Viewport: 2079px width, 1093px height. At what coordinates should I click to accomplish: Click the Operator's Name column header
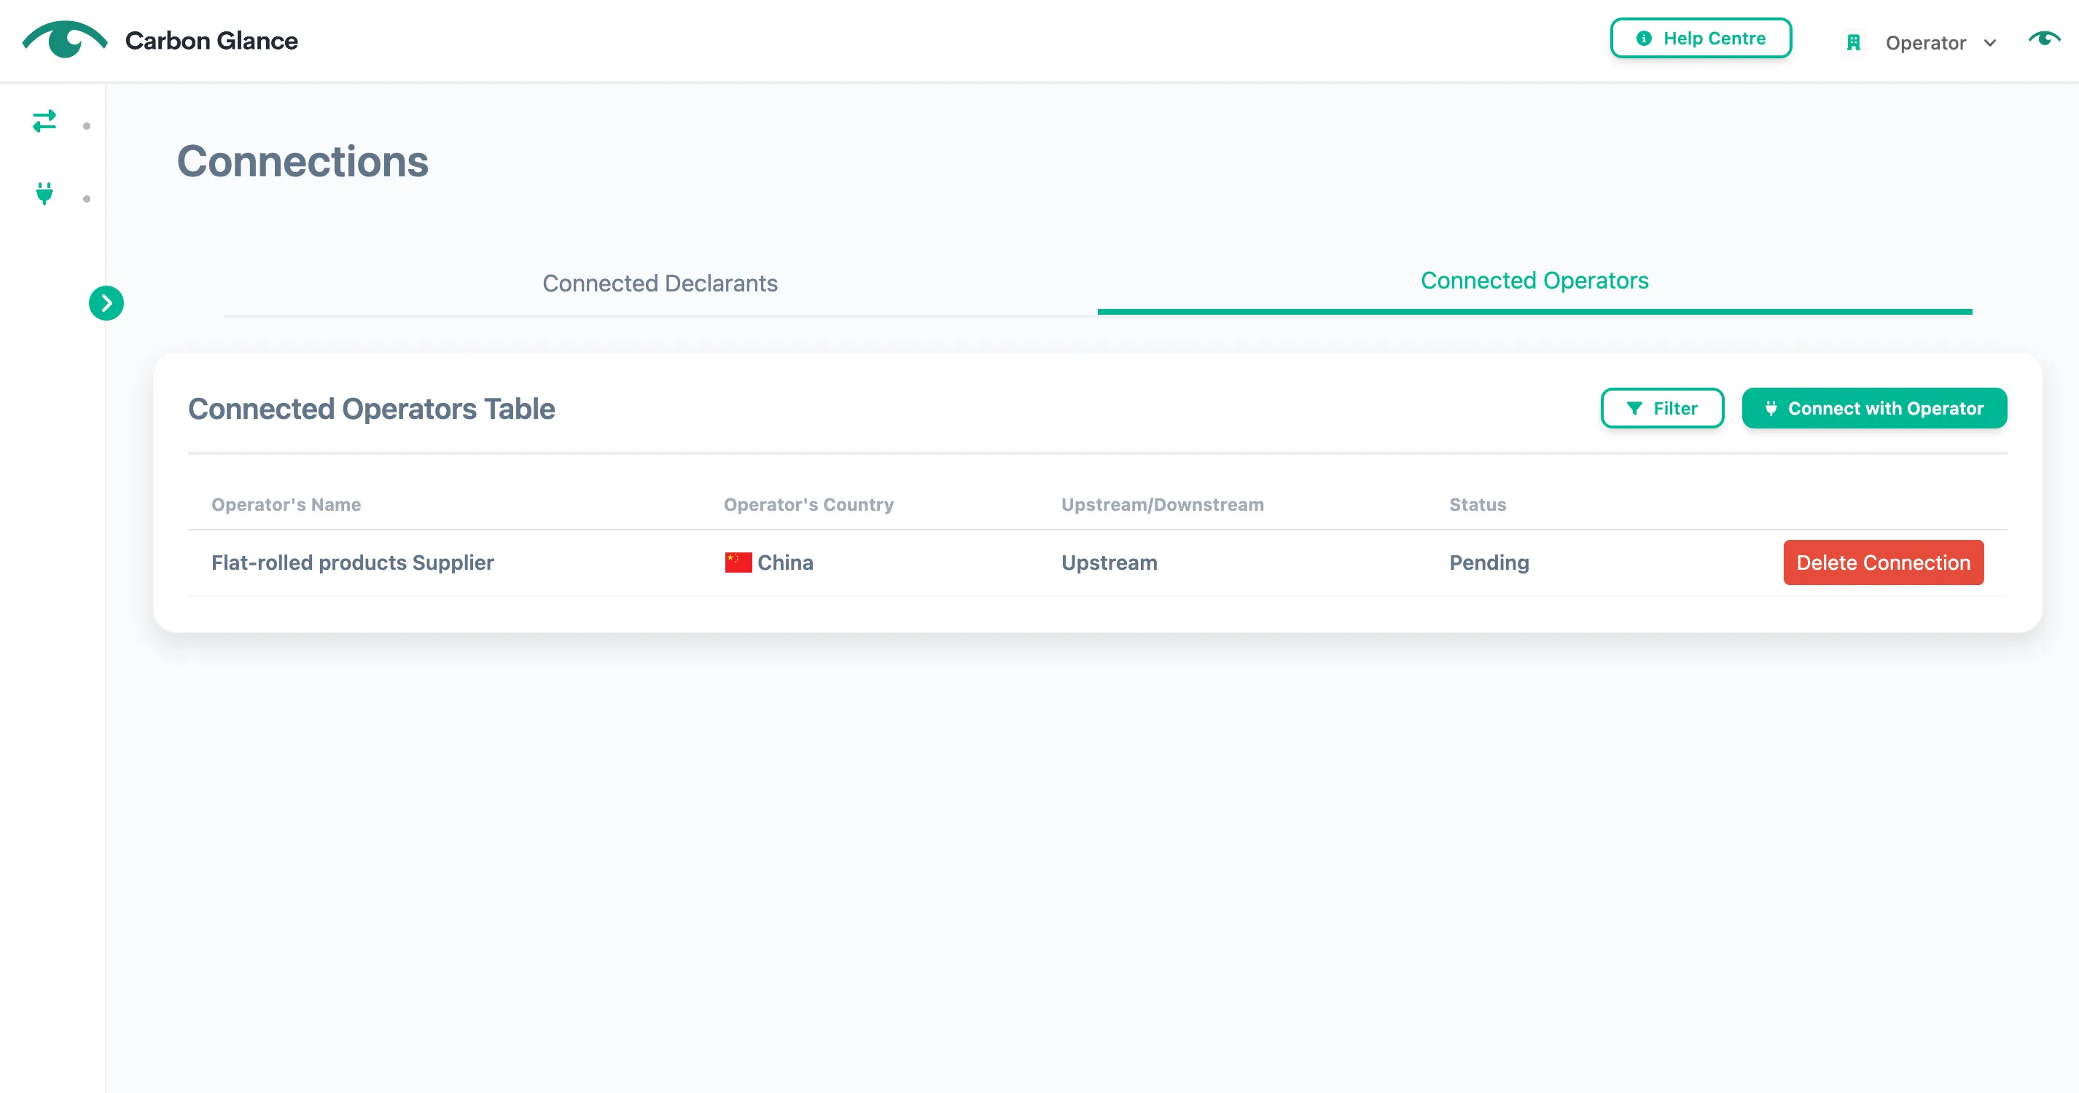click(286, 504)
